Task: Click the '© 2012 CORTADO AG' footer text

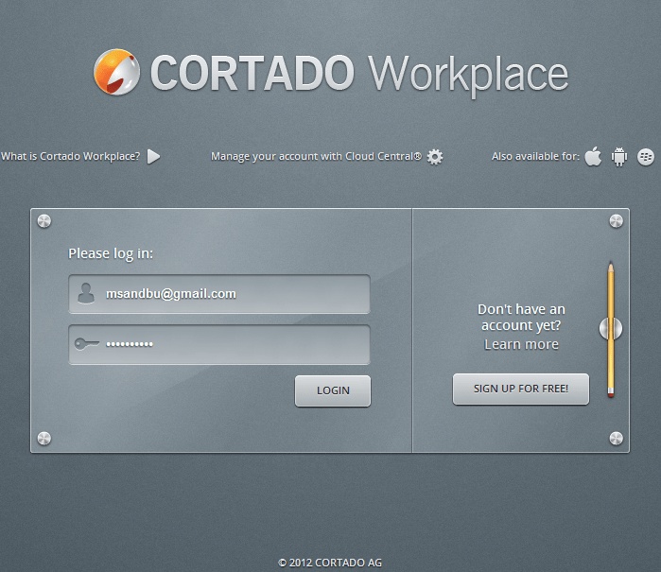Action: click(330, 563)
